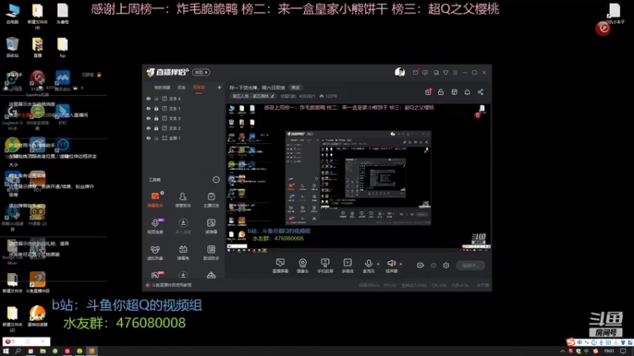
Task: Open the 歌词助手 lyrics assistant tool
Action: pos(211,252)
